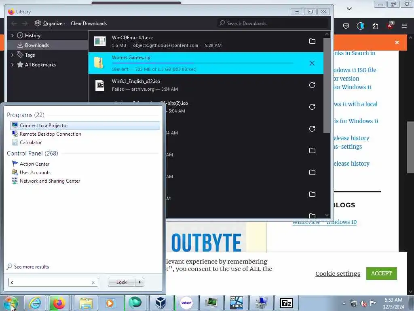Click the muted volume tray icon

coord(363,304)
